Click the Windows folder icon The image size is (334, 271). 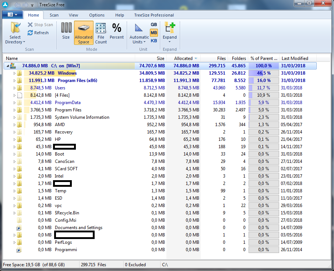click(x=20, y=73)
